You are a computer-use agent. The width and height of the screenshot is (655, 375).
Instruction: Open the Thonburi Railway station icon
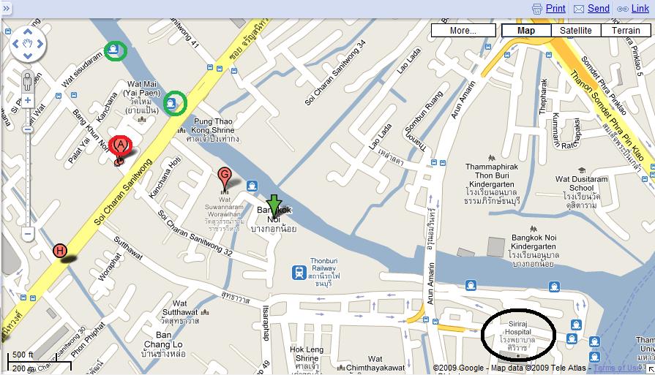[x=299, y=273]
